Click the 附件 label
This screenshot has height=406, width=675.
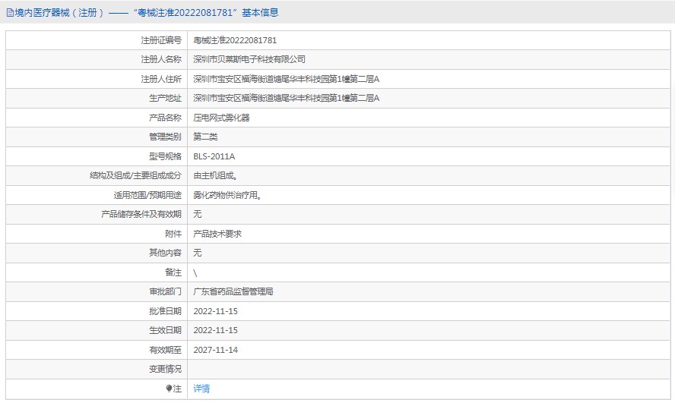173,234
